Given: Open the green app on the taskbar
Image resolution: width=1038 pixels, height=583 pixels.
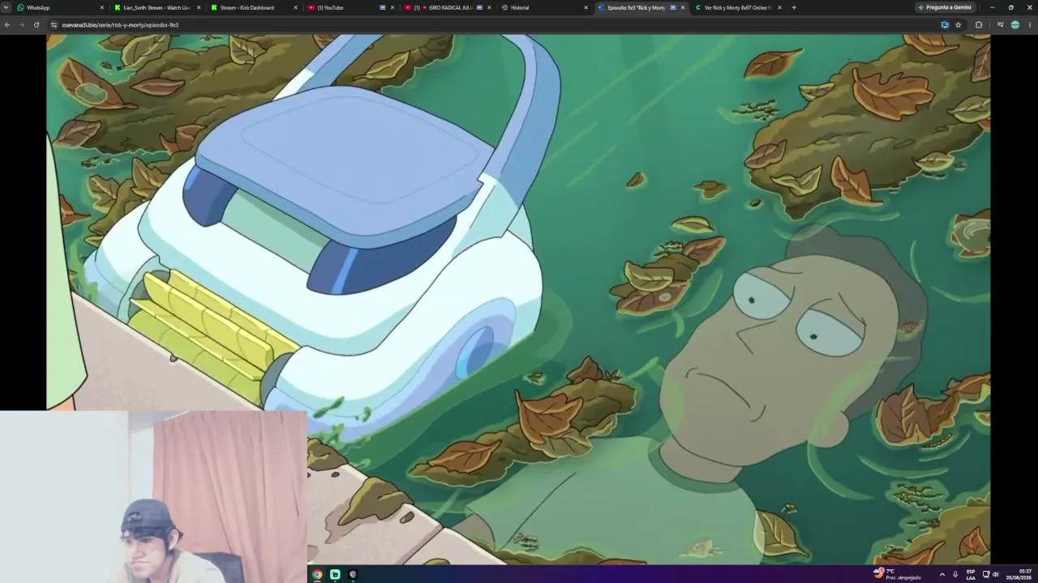Looking at the screenshot, I should pyautogui.click(x=335, y=574).
